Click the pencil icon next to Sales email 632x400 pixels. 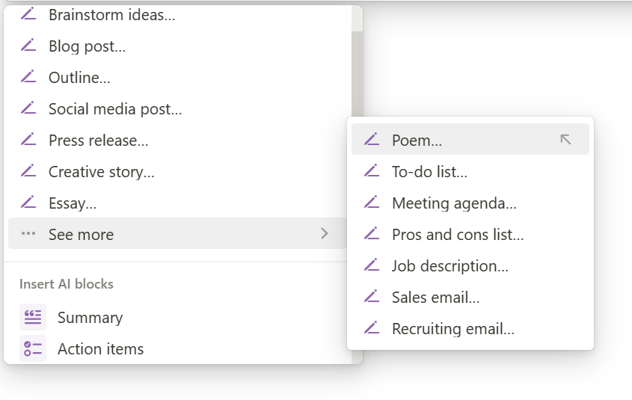(372, 297)
